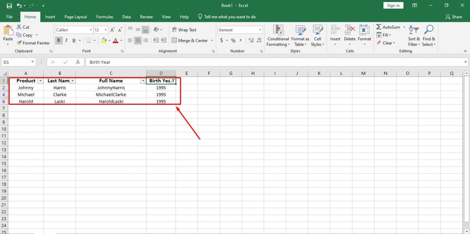Open the Sort & Filter menu
Image resolution: width=470 pixels, height=234 pixels.
[x=414, y=35]
